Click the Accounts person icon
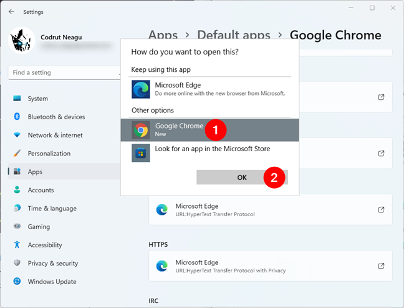Image resolution: width=404 pixels, height=308 pixels. (x=17, y=190)
